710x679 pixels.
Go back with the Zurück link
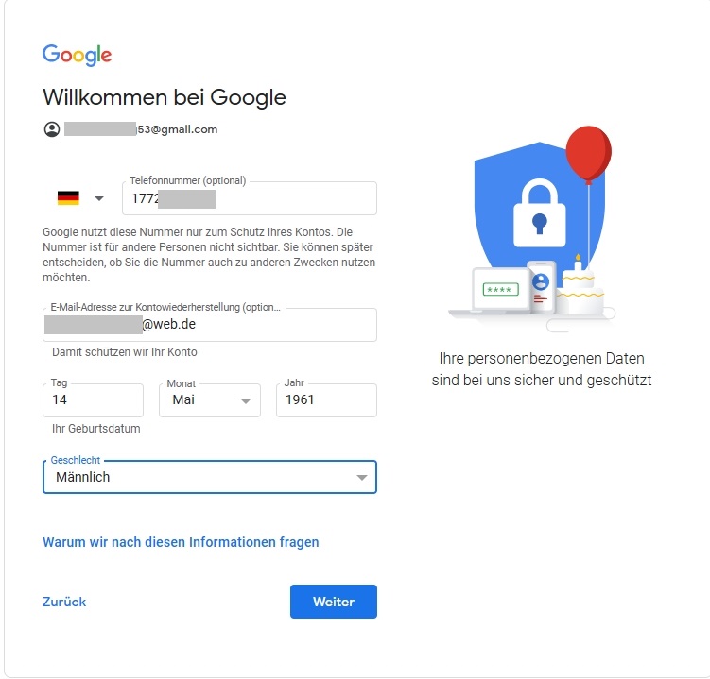[x=64, y=602]
